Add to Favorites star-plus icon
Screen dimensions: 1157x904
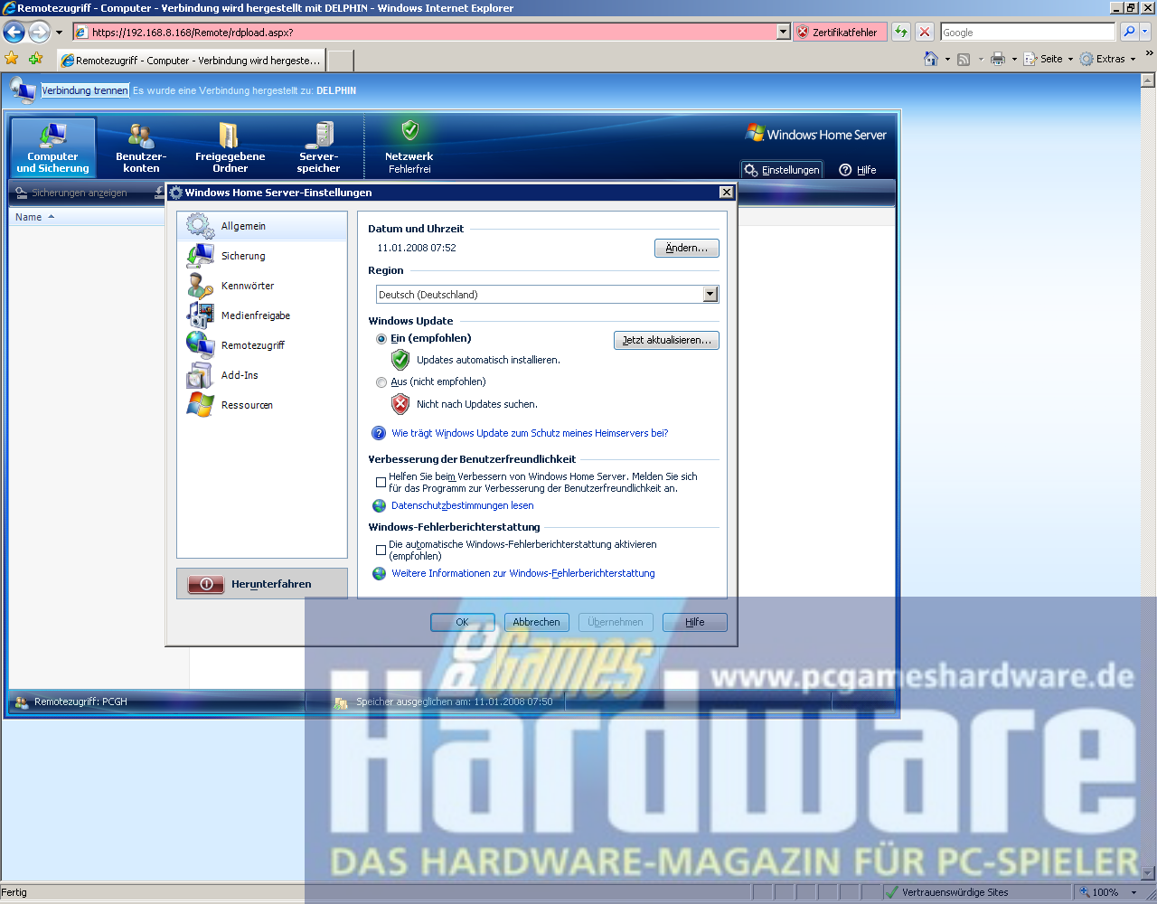point(35,59)
